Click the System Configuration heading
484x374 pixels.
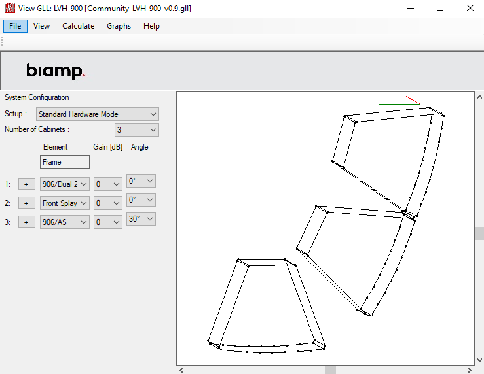tap(37, 97)
